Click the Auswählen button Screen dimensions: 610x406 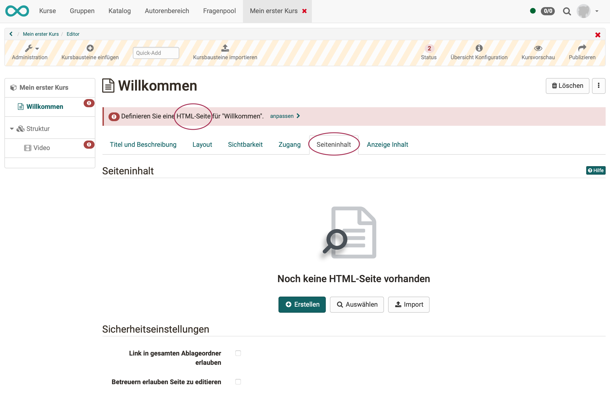pos(357,304)
